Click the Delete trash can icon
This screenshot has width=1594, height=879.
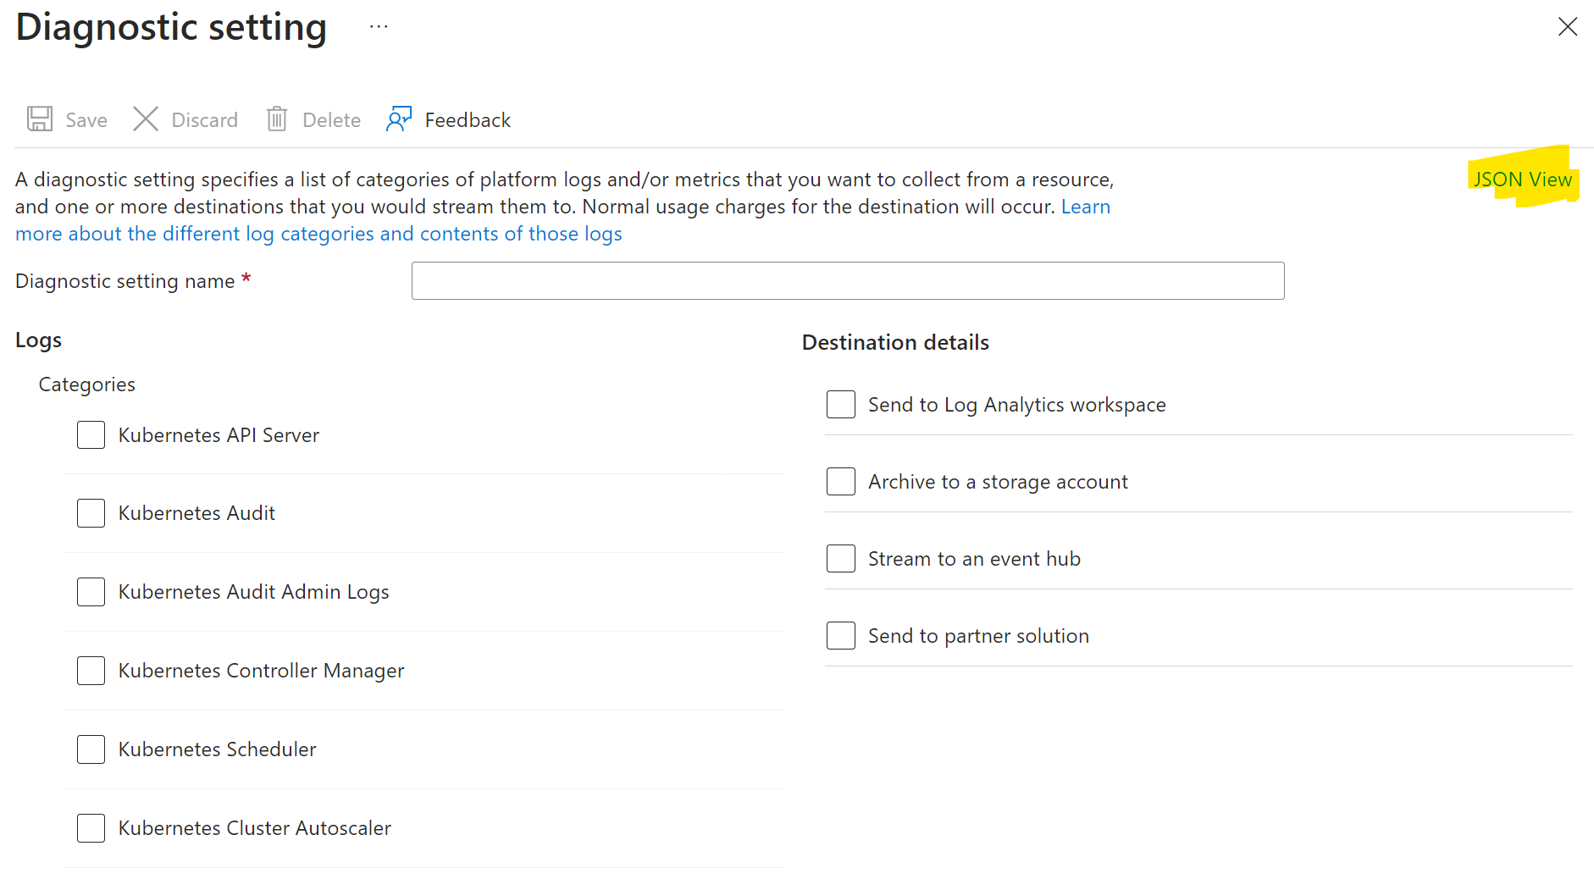[277, 119]
